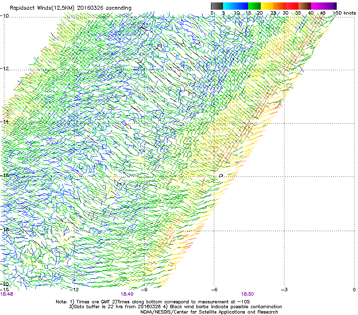Click the purple '18:50' time label
This screenshot has width=358, height=315.
pos(247,294)
